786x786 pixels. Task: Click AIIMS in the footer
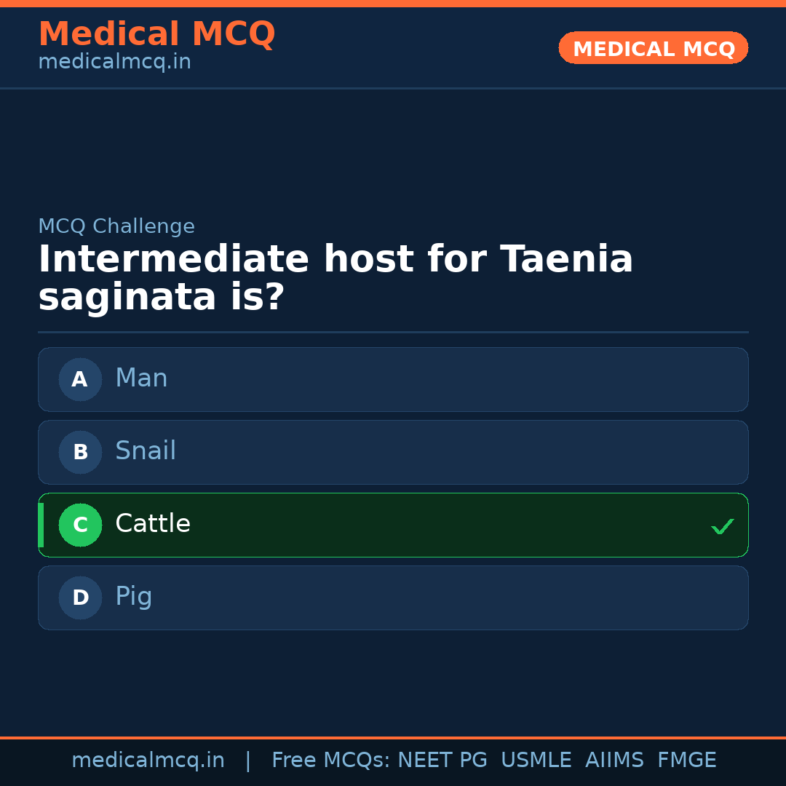click(x=614, y=761)
